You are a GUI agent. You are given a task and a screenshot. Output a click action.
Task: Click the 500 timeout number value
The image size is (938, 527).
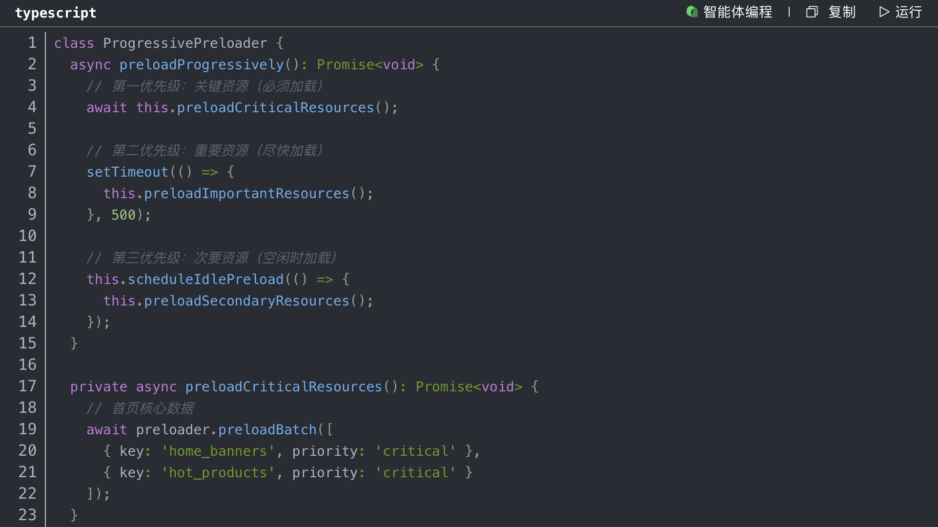[x=123, y=215]
